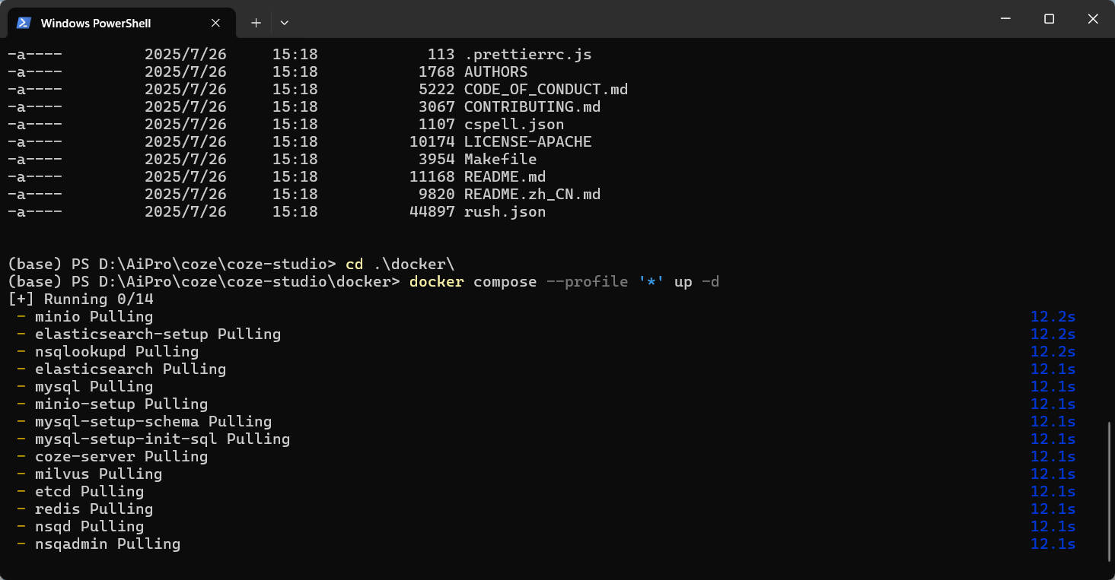Click the README.md file name
Screen dimensions: 1115x580
tap(505, 177)
